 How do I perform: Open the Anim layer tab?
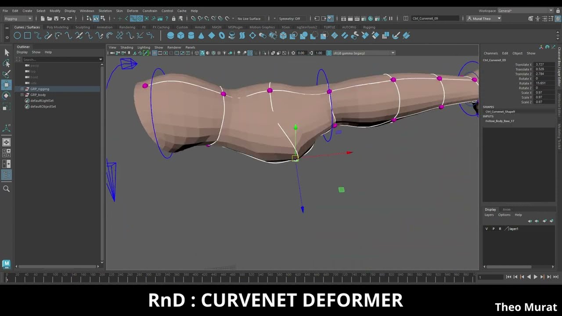[x=506, y=209]
